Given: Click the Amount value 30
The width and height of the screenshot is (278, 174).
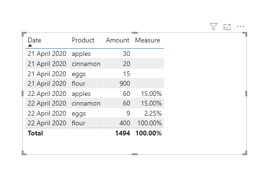Looking at the screenshot, I should point(126,54).
